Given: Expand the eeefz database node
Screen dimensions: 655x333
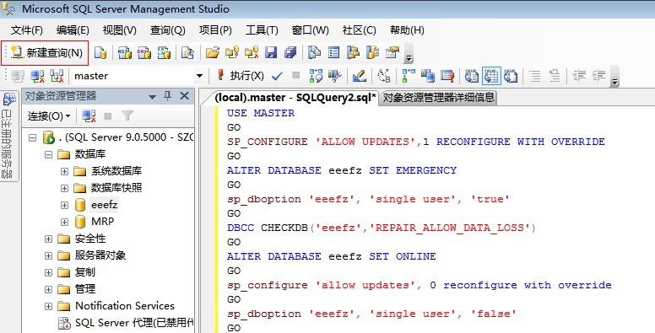Looking at the screenshot, I should point(64,206).
